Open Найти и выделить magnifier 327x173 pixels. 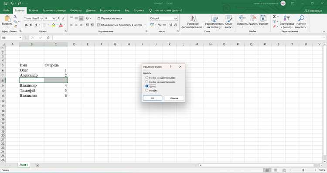coord(301,18)
